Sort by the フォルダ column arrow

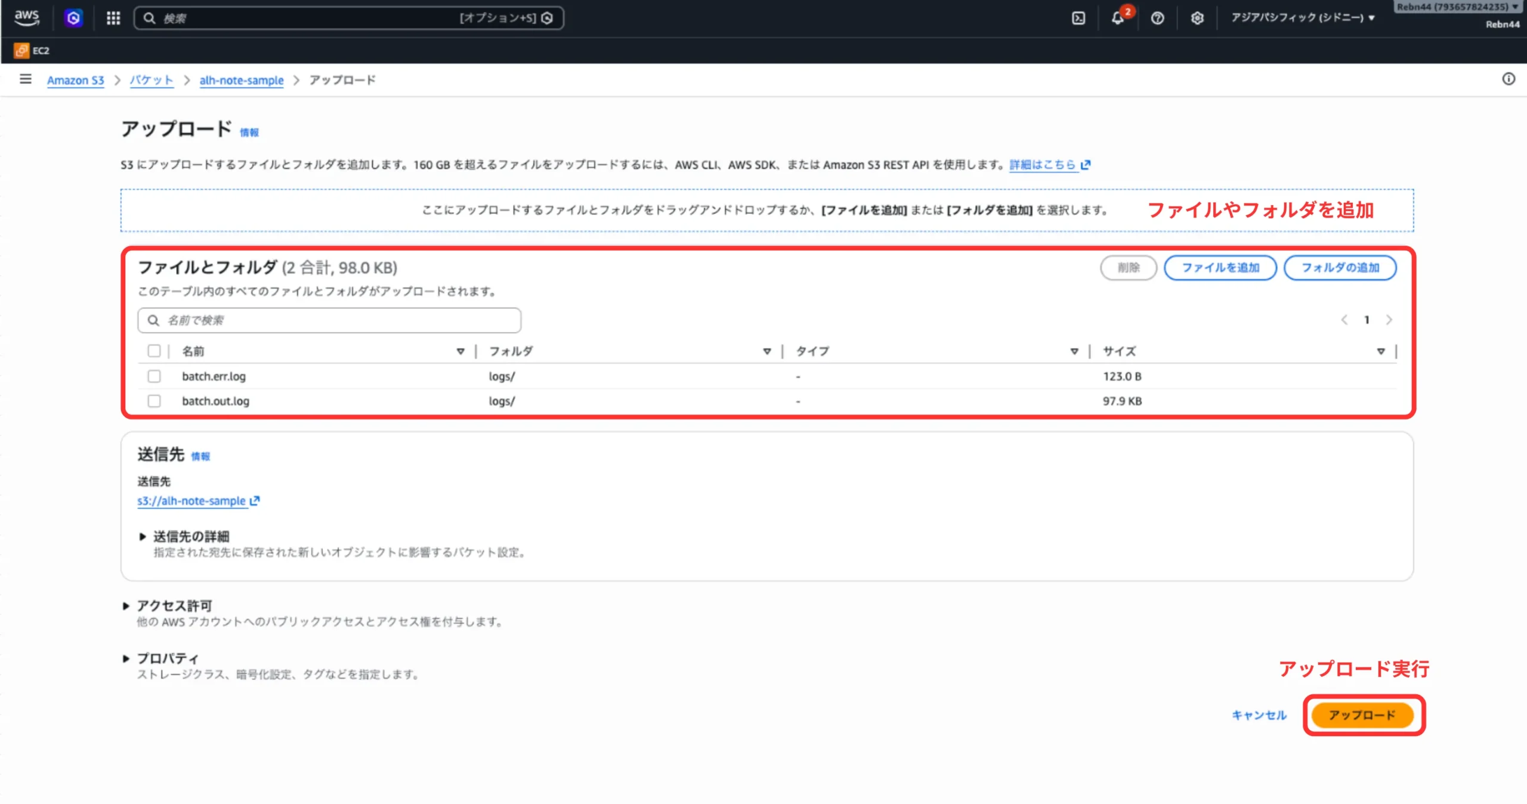tap(767, 351)
